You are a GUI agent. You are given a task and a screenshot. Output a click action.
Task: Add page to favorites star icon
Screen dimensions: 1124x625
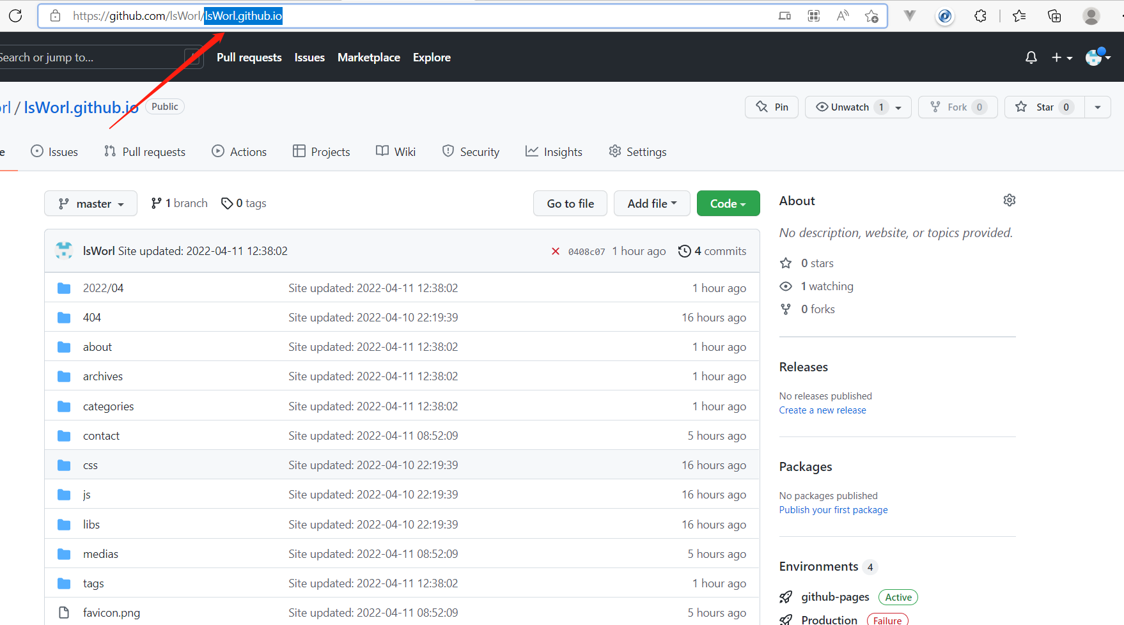tap(871, 16)
